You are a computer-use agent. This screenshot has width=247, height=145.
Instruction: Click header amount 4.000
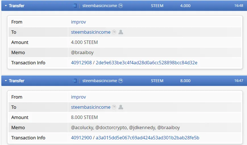(185, 6)
